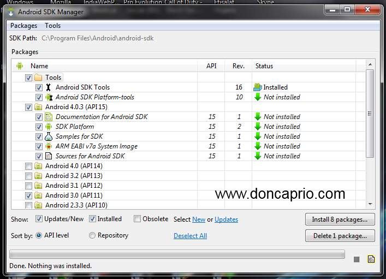This screenshot has height=279, width=386.
Task: Click the gray stop button beside progress bar
Action: pos(357,259)
